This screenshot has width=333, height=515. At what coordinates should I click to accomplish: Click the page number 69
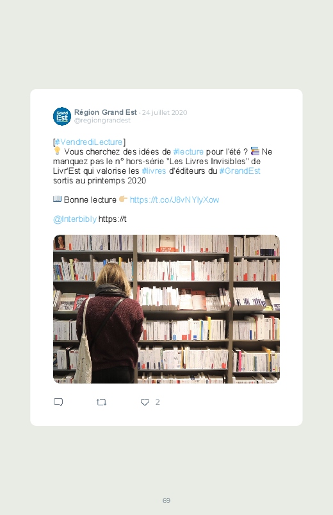pos(166,500)
